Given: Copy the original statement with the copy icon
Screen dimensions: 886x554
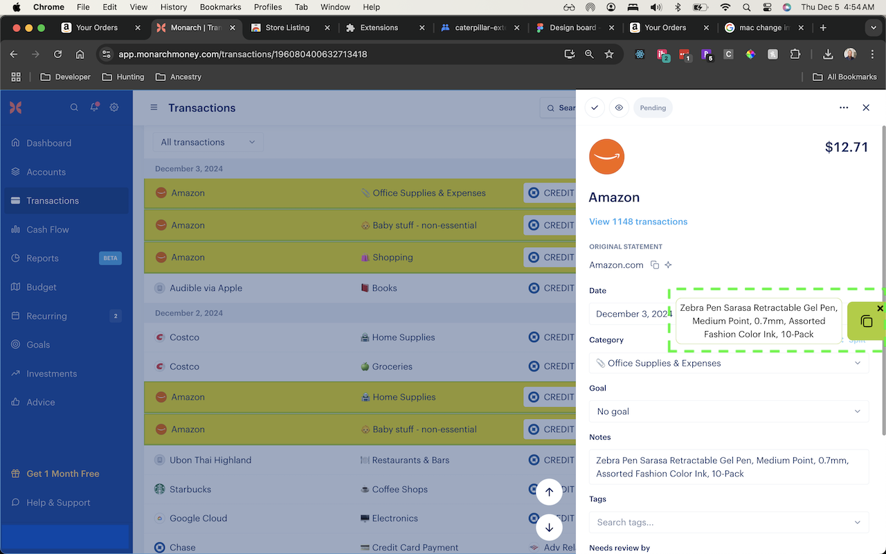Looking at the screenshot, I should coord(655,265).
